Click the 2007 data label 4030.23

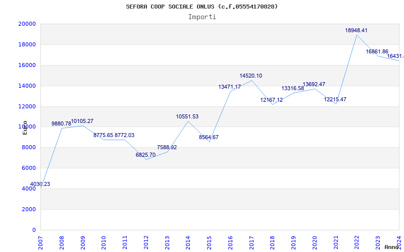tap(40, 184)
